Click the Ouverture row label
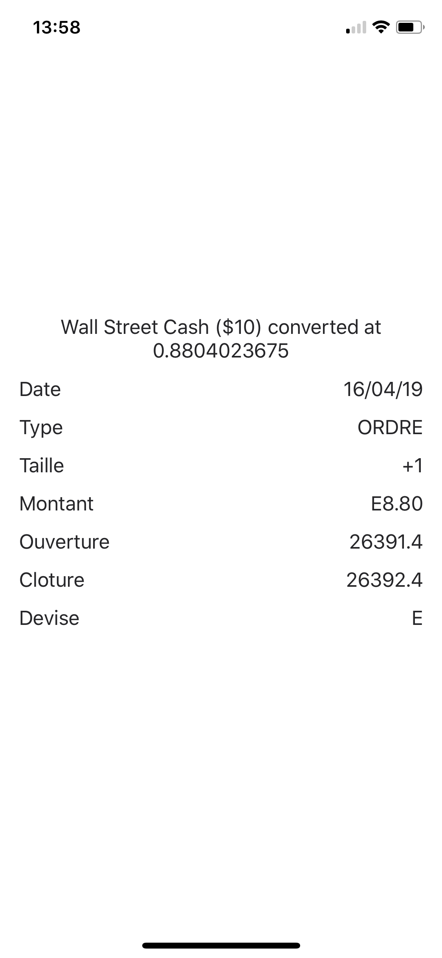Screen dimensions: 442x958 pyautogui.click(x=64, y=542)
